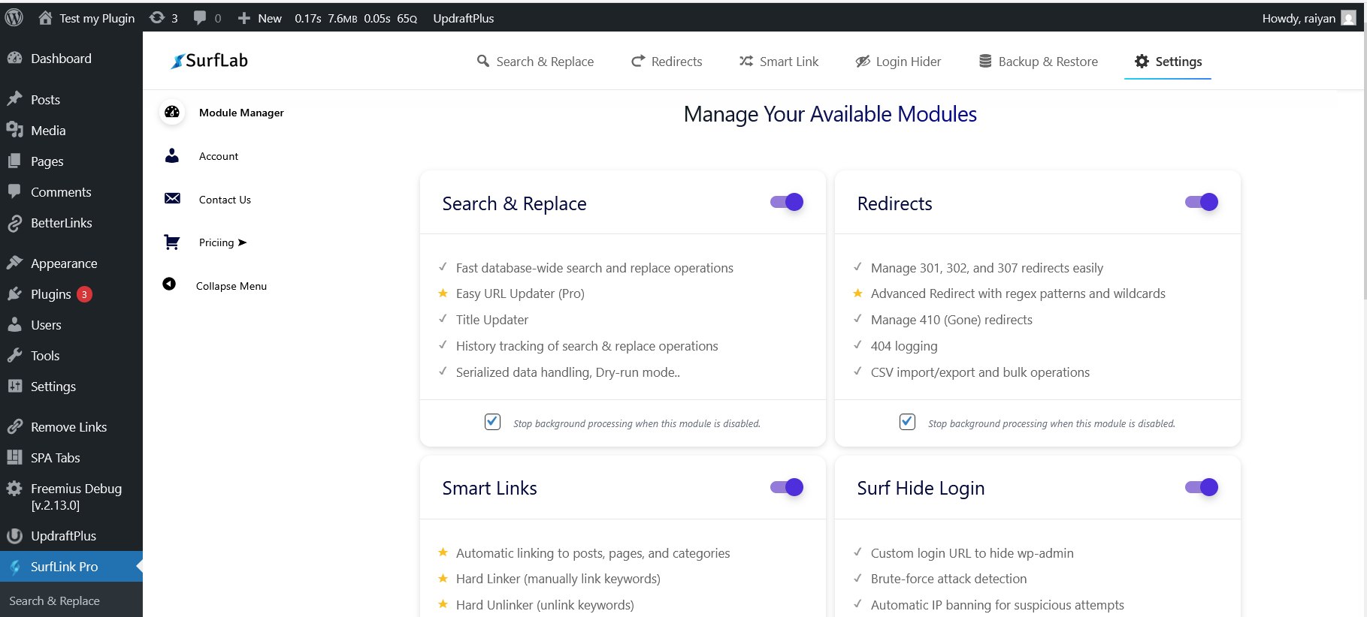Open Module Manager dashboard icon
This screenshot has width=1367, height=617.
[x=172, y=113]
